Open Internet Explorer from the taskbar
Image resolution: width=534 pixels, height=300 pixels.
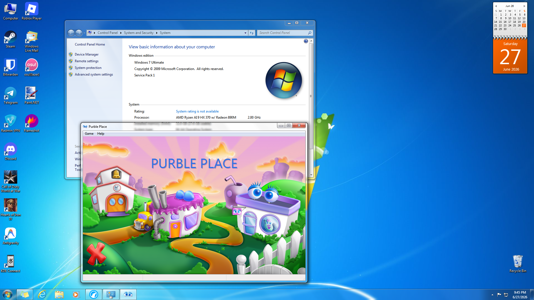(x=42, y=294)
